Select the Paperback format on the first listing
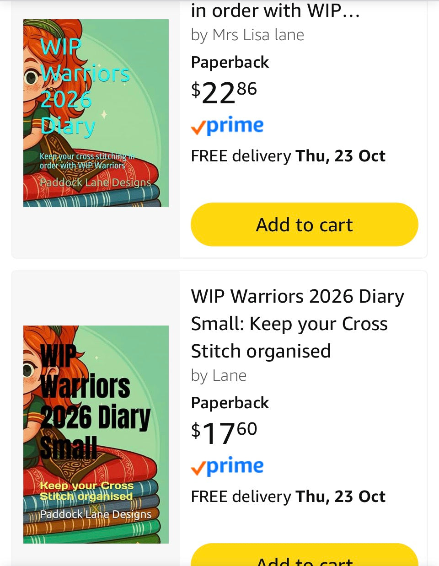Image resolution: width=439 pixels, height=566 pixels. tap(230, 62)
